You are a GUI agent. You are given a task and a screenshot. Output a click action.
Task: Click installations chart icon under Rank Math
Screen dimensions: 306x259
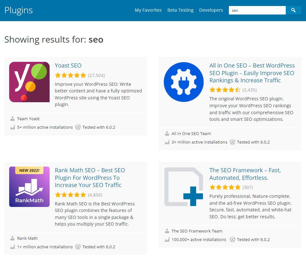click(13, 247)
